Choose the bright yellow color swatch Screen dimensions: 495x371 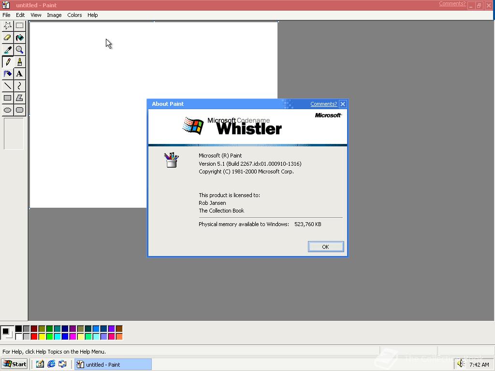tap(42, 337)
